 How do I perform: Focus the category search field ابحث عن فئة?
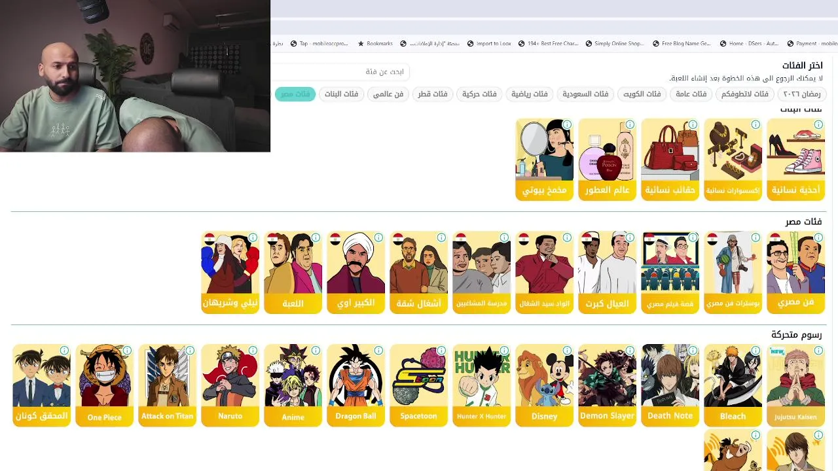(342, 71)
